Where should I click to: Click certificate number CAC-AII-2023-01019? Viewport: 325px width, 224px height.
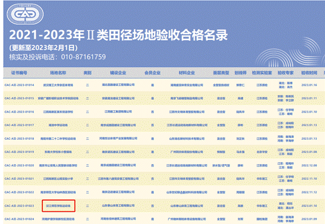click(19, 152)
